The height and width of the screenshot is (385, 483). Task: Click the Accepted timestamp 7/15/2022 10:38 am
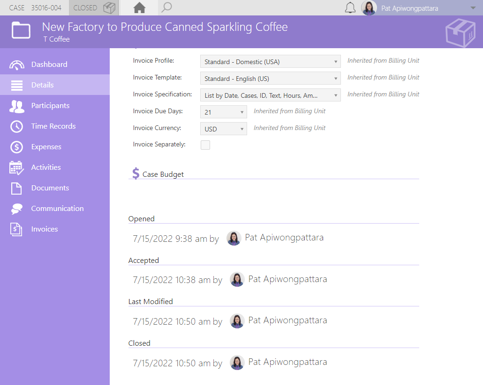172,280
